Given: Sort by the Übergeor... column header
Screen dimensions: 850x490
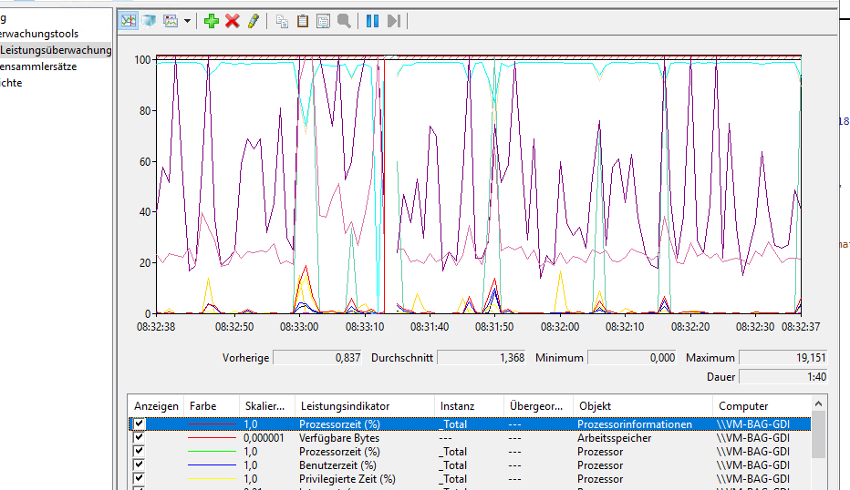Looking at the screenshot, I should coord(538,406).
